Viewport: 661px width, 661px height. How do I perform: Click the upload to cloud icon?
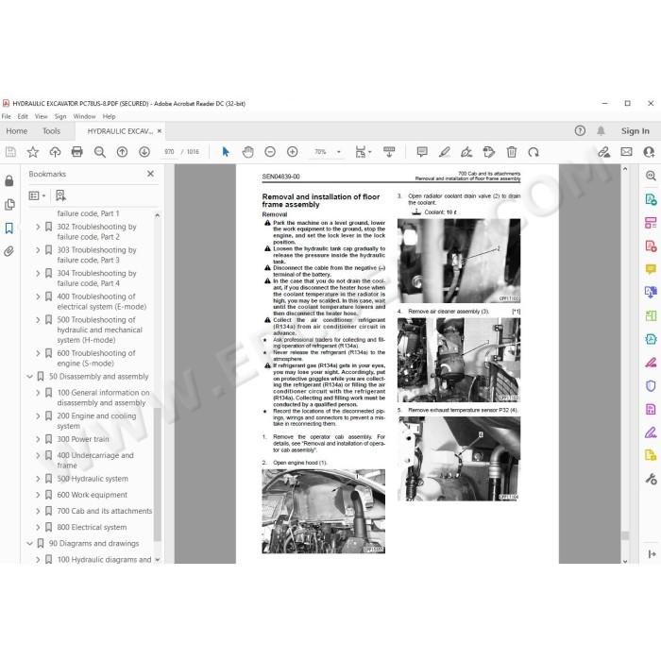[55, 152]
